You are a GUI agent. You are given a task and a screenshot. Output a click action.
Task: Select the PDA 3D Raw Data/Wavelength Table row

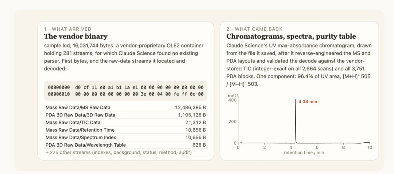click(125, 145)
